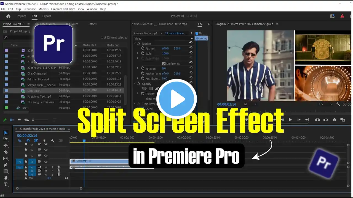
Task: Create a 4-point polygon mask under Opacity
Action: pyautogui.click(x=151, y=89)
